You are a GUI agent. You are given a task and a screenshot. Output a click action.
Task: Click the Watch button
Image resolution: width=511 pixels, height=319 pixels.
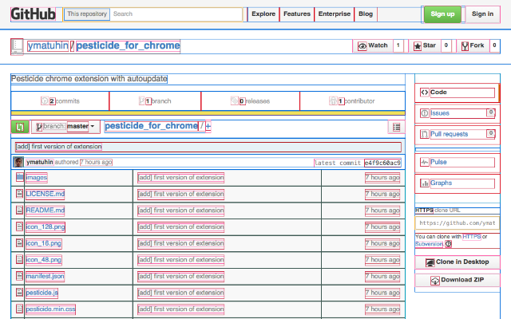coord(373,46)
